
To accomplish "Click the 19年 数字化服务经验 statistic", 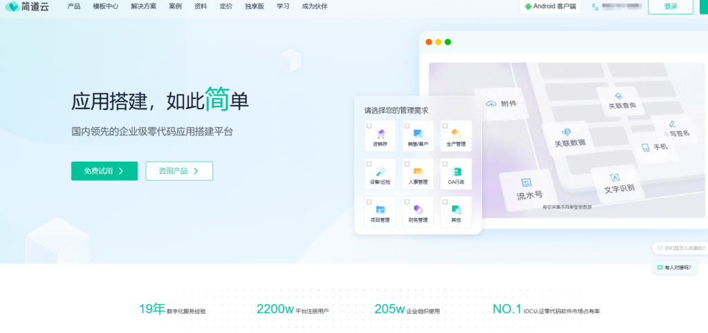I will pos(172,309).
